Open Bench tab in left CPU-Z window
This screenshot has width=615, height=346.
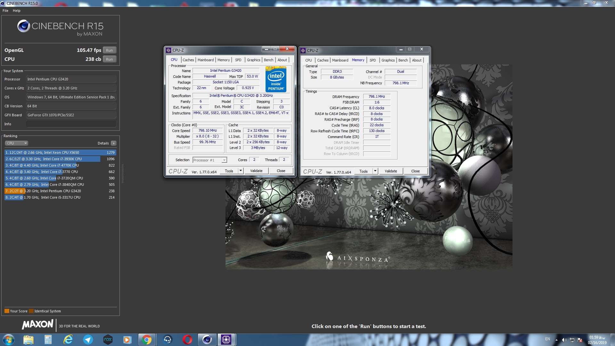pyautogui.click(x=269, y=60)
